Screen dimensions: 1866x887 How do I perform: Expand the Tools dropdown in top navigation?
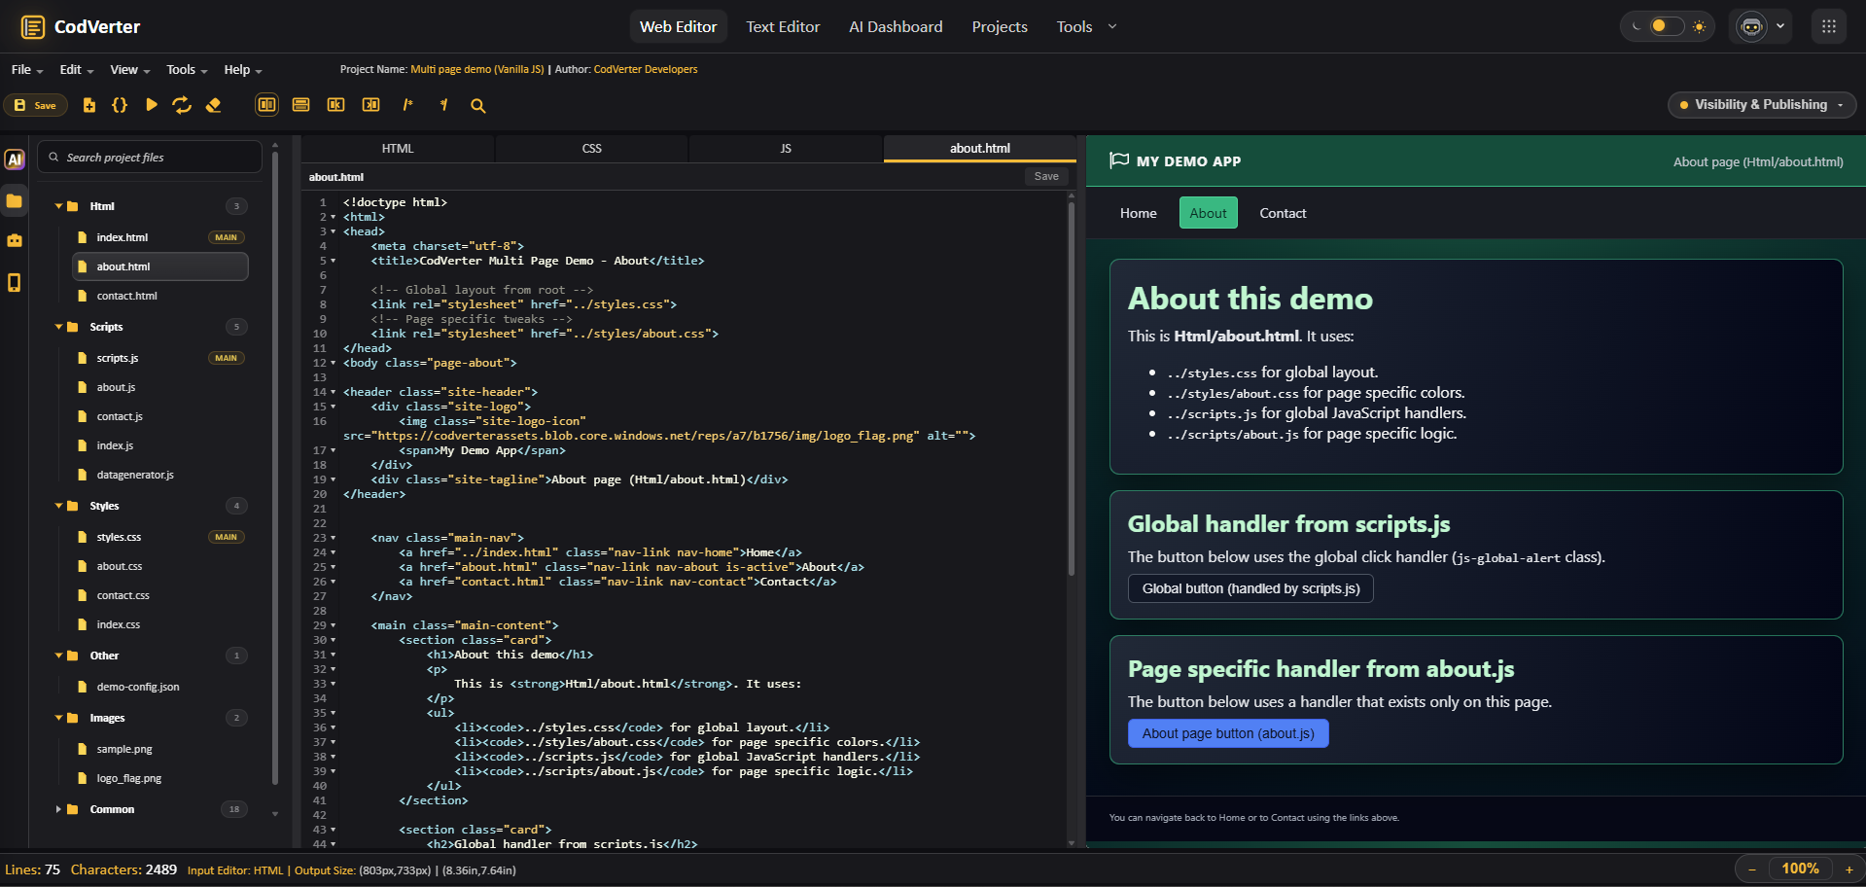(x=1086, y=27)
